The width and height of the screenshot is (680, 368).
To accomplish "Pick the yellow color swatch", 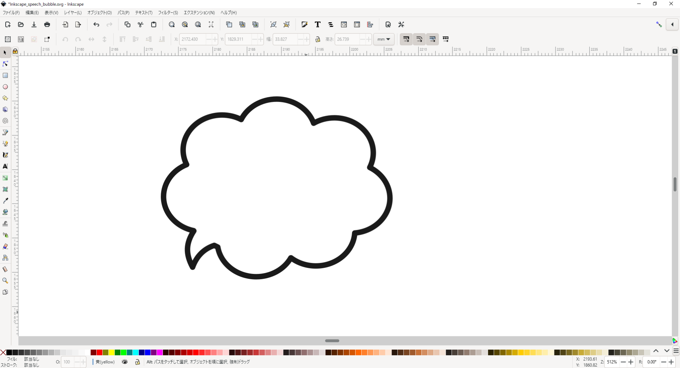I will [111, 352].
